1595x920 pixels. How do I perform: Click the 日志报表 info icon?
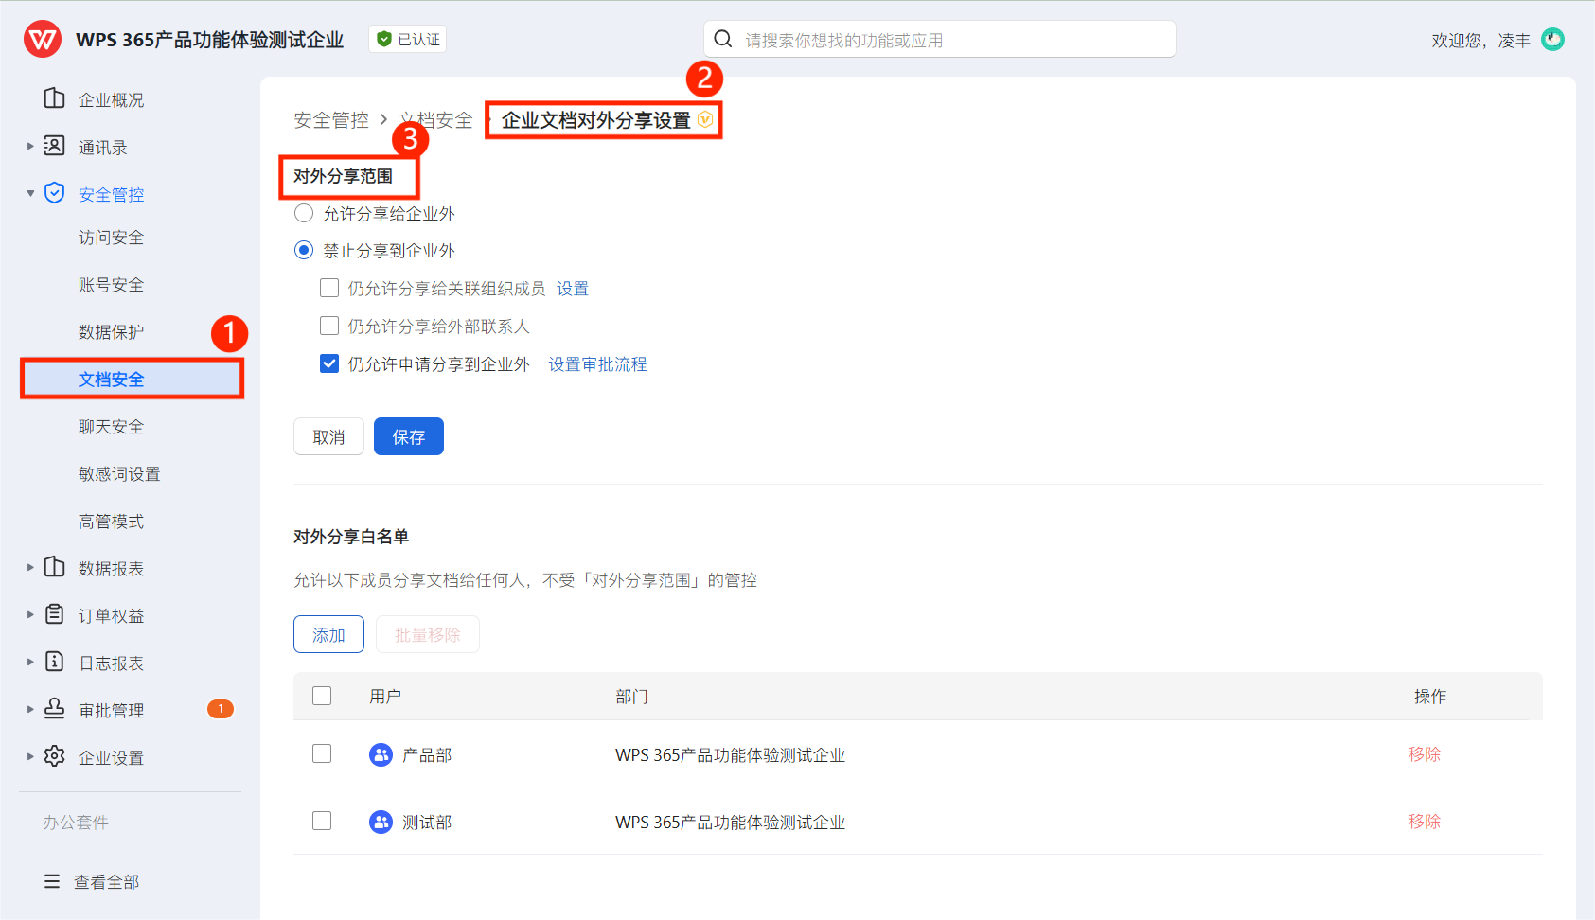click(x=55, y=662)
